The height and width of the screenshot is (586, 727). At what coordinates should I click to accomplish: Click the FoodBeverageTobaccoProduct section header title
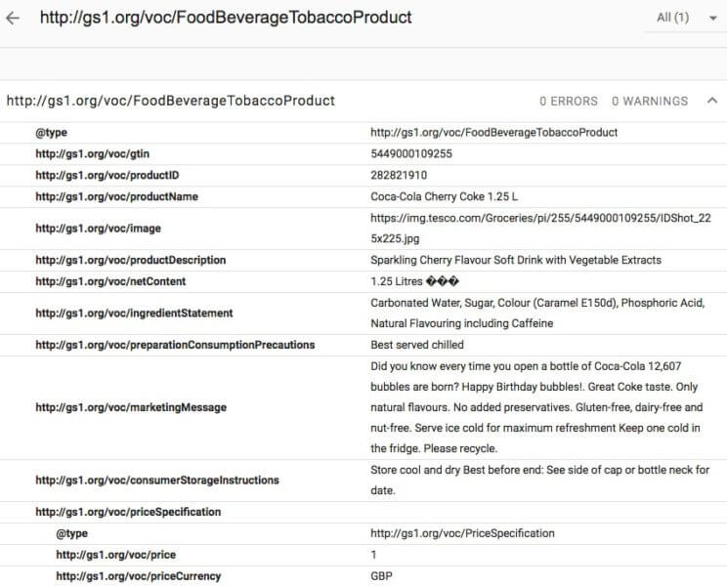coord(171,101)
